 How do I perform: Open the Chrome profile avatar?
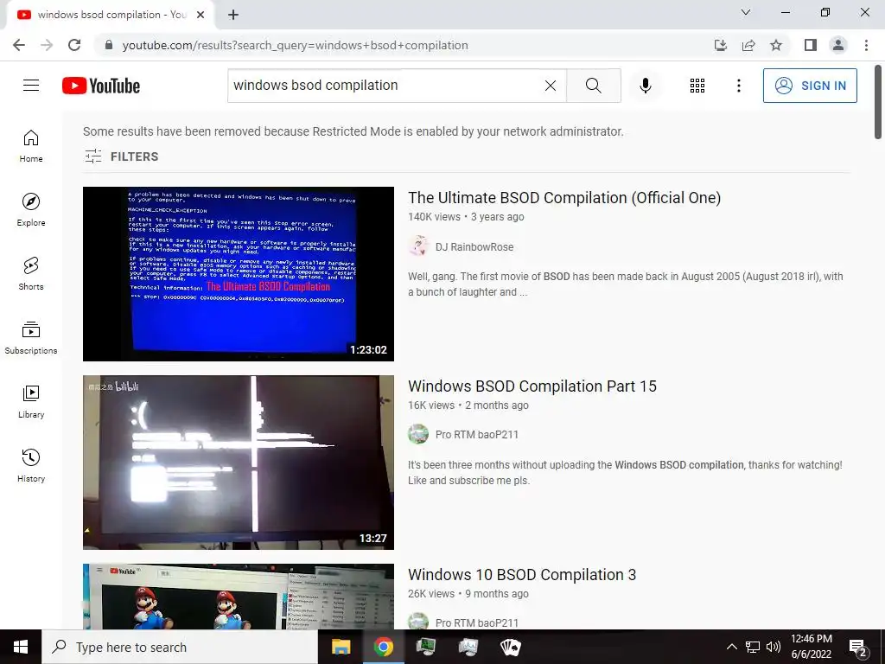(838, 45)
